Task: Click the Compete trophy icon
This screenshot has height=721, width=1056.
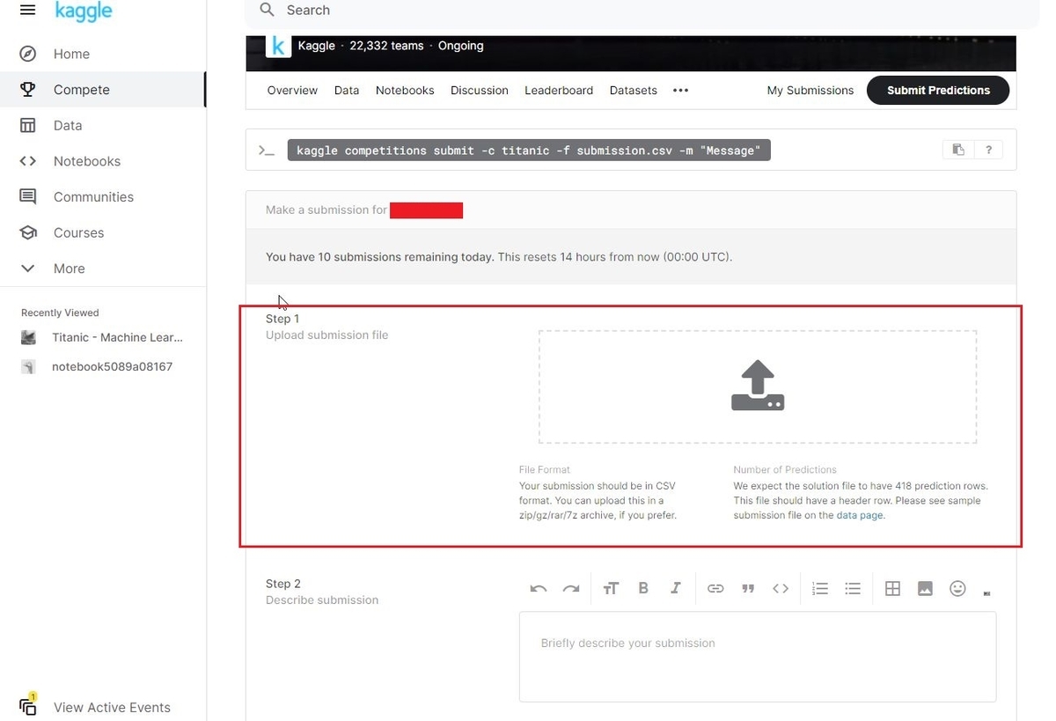Action: pos(28,90)
